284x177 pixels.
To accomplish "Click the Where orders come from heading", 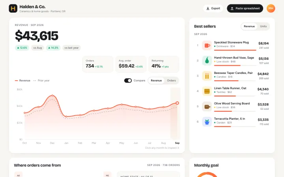I will click(37, 165).
